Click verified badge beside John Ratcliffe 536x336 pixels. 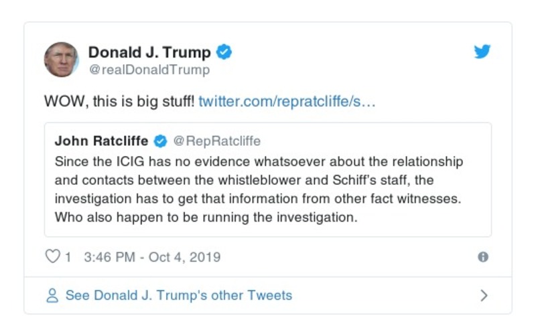(x=161, y=141)
